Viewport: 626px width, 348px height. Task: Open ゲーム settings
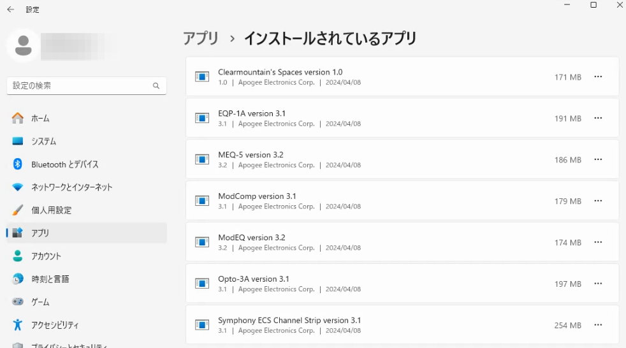pyautogui.click(x=87, y=301)
